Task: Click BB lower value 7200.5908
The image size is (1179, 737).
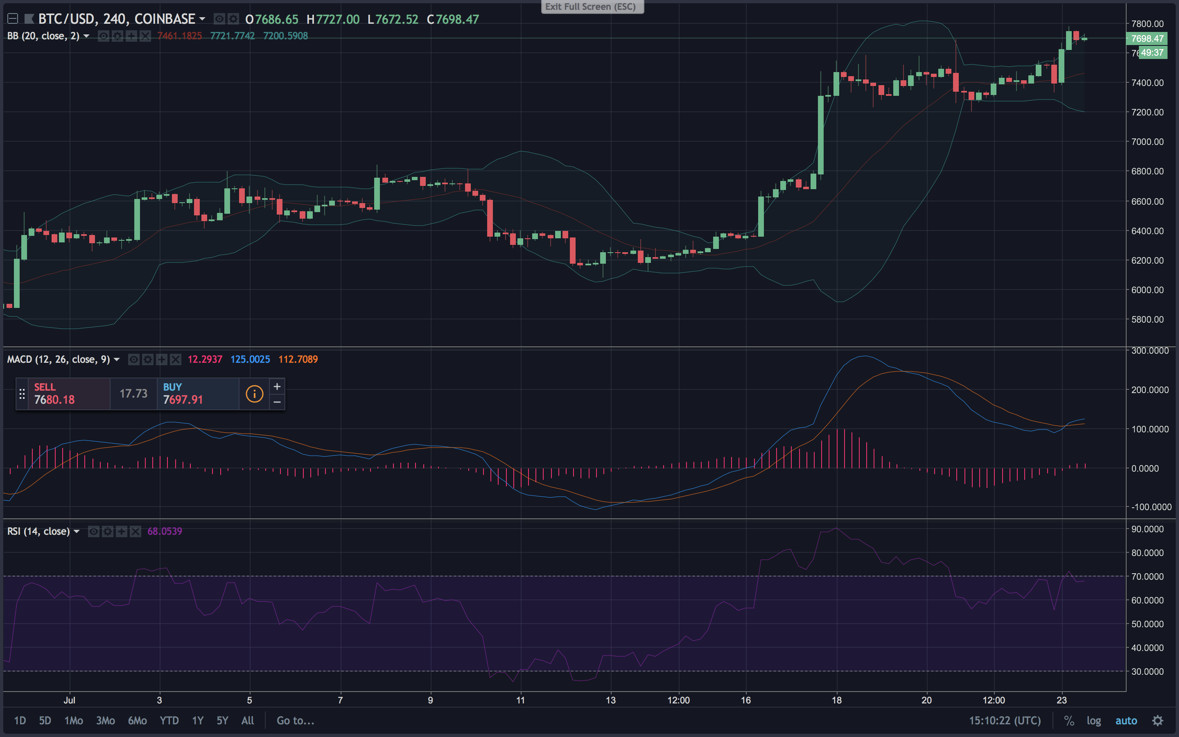Action: coord(285,36)
